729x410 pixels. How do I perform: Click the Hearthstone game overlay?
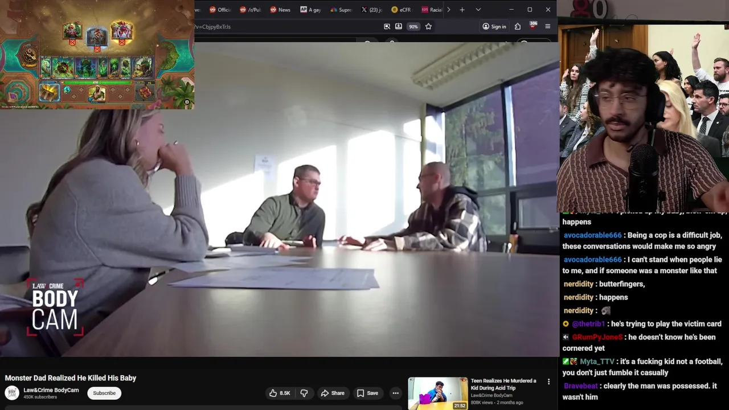pyautogui.click(x=97, y=55)
